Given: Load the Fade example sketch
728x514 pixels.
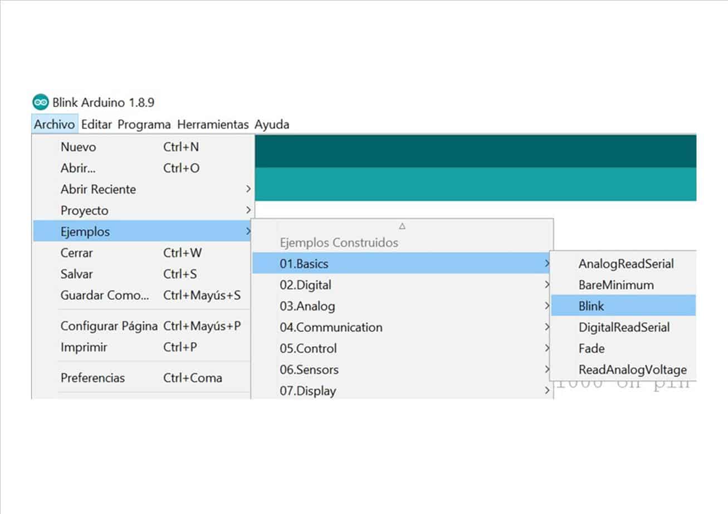Looking at the screenshot, I should coord(591,349).
